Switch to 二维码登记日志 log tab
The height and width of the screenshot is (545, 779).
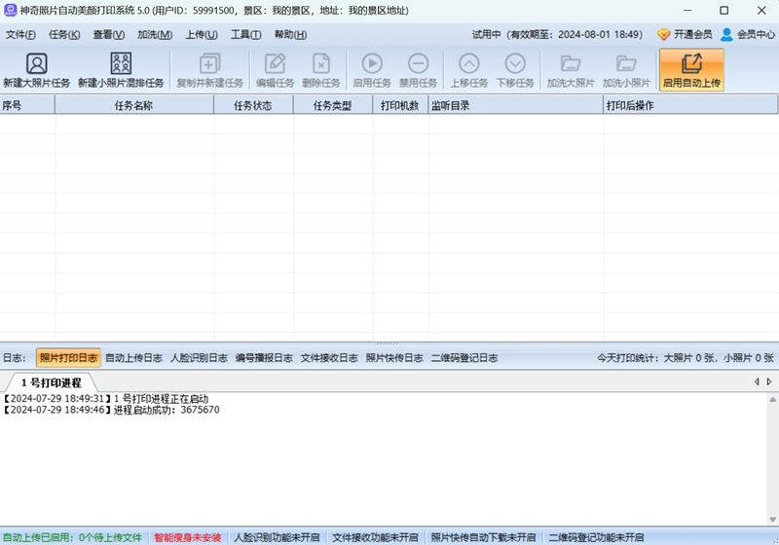pyautogui.click(x=464, y=358)
